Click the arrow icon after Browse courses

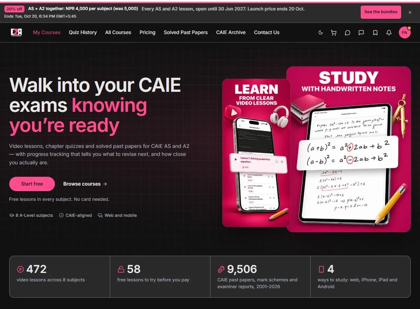tap(105, 184)
